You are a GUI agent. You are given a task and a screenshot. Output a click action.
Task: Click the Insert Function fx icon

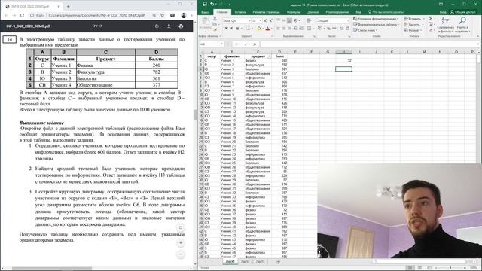[255, 44]
